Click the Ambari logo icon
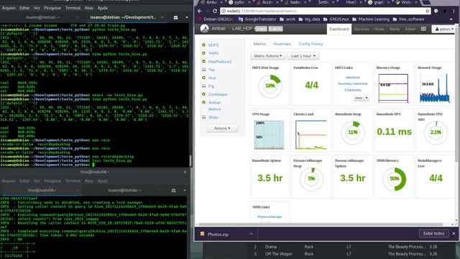The height and width of the screenshot is (259, 460). tap(204, 29)
